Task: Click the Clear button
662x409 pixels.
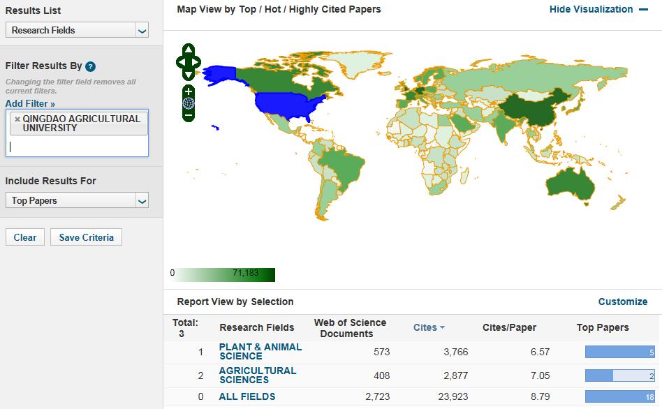Action: tap(25, 237)
